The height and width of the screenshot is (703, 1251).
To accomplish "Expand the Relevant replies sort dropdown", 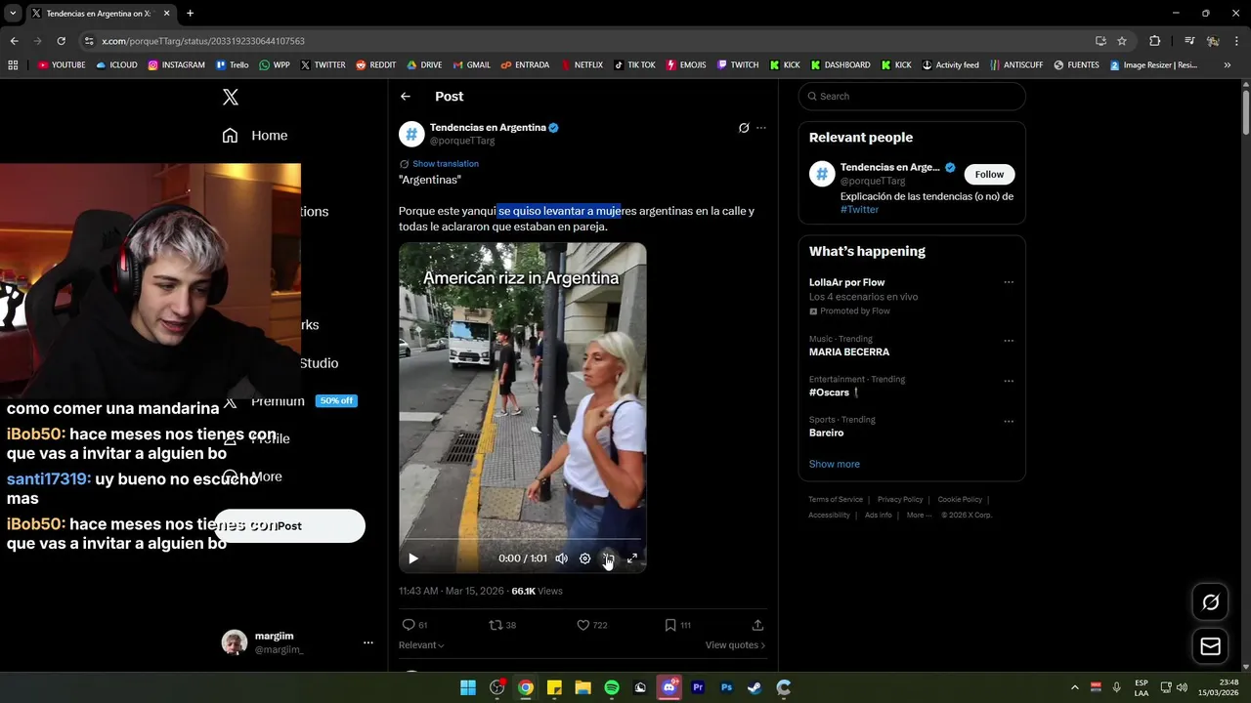I will click(x=421, y=645).
